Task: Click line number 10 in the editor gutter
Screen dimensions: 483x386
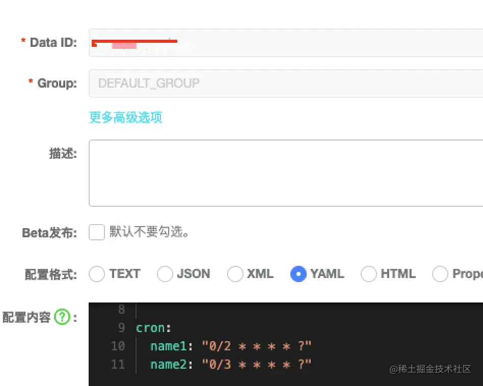Action: [x=118, y=346]
